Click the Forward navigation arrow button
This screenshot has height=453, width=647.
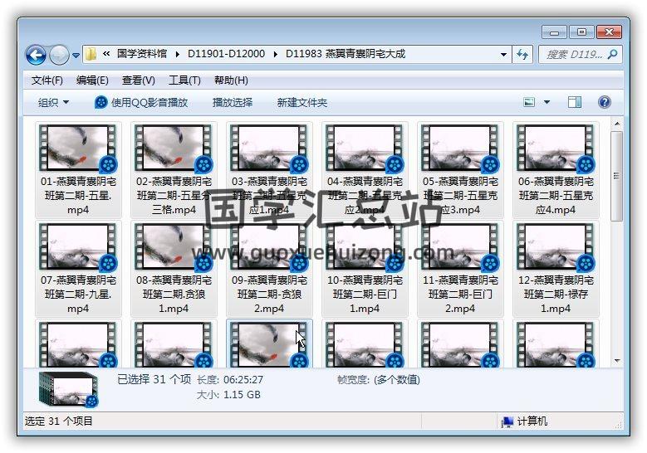59,55
